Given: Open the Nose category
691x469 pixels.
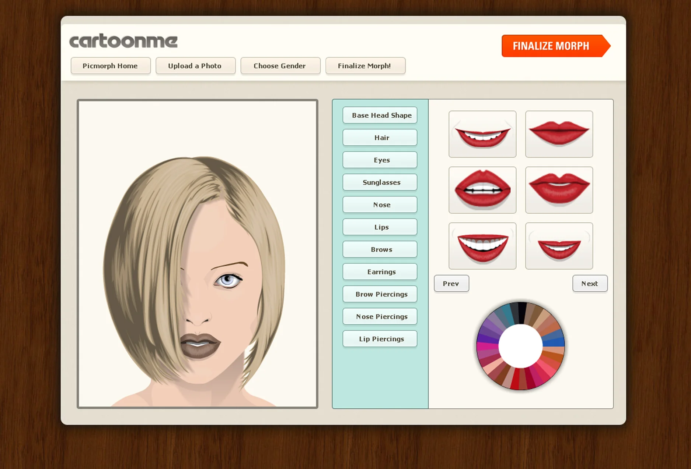Looking at the screenshot, I should tap(380, 205).
